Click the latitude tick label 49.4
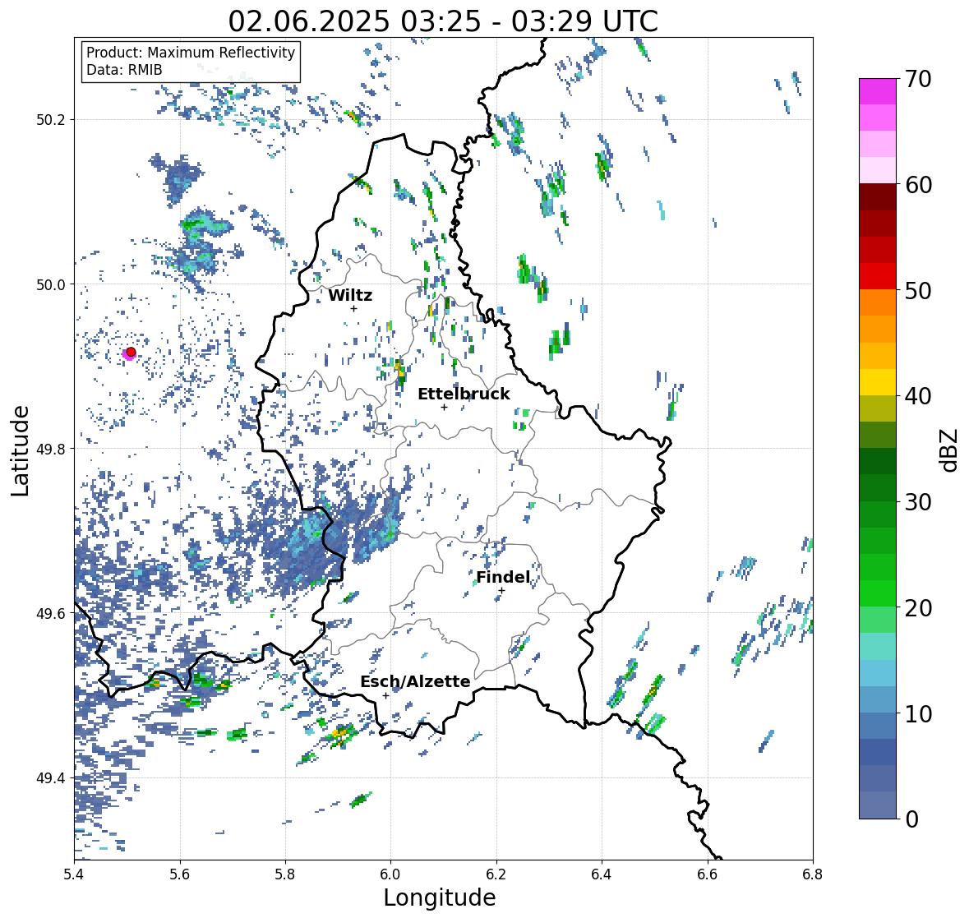Viewport: 969px width, 918px height. (51, 777)
